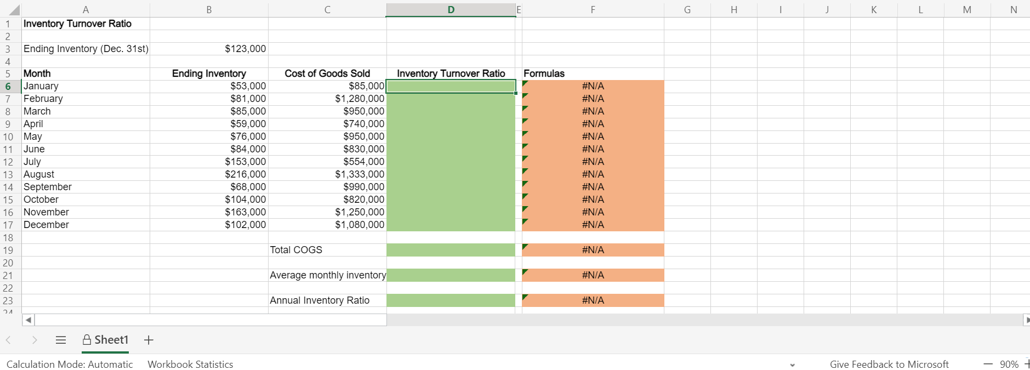Select green Total COGS result cell
Image resolution: width=1030 pixels, height=370 pixels.
(x=451, y=250)
